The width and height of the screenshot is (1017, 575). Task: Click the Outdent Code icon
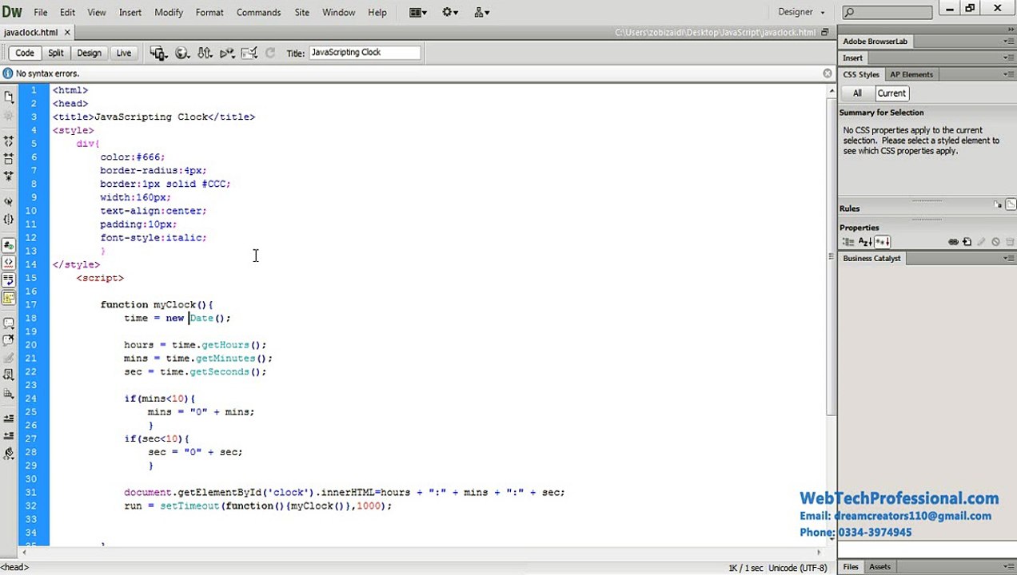tap(9, 436)
